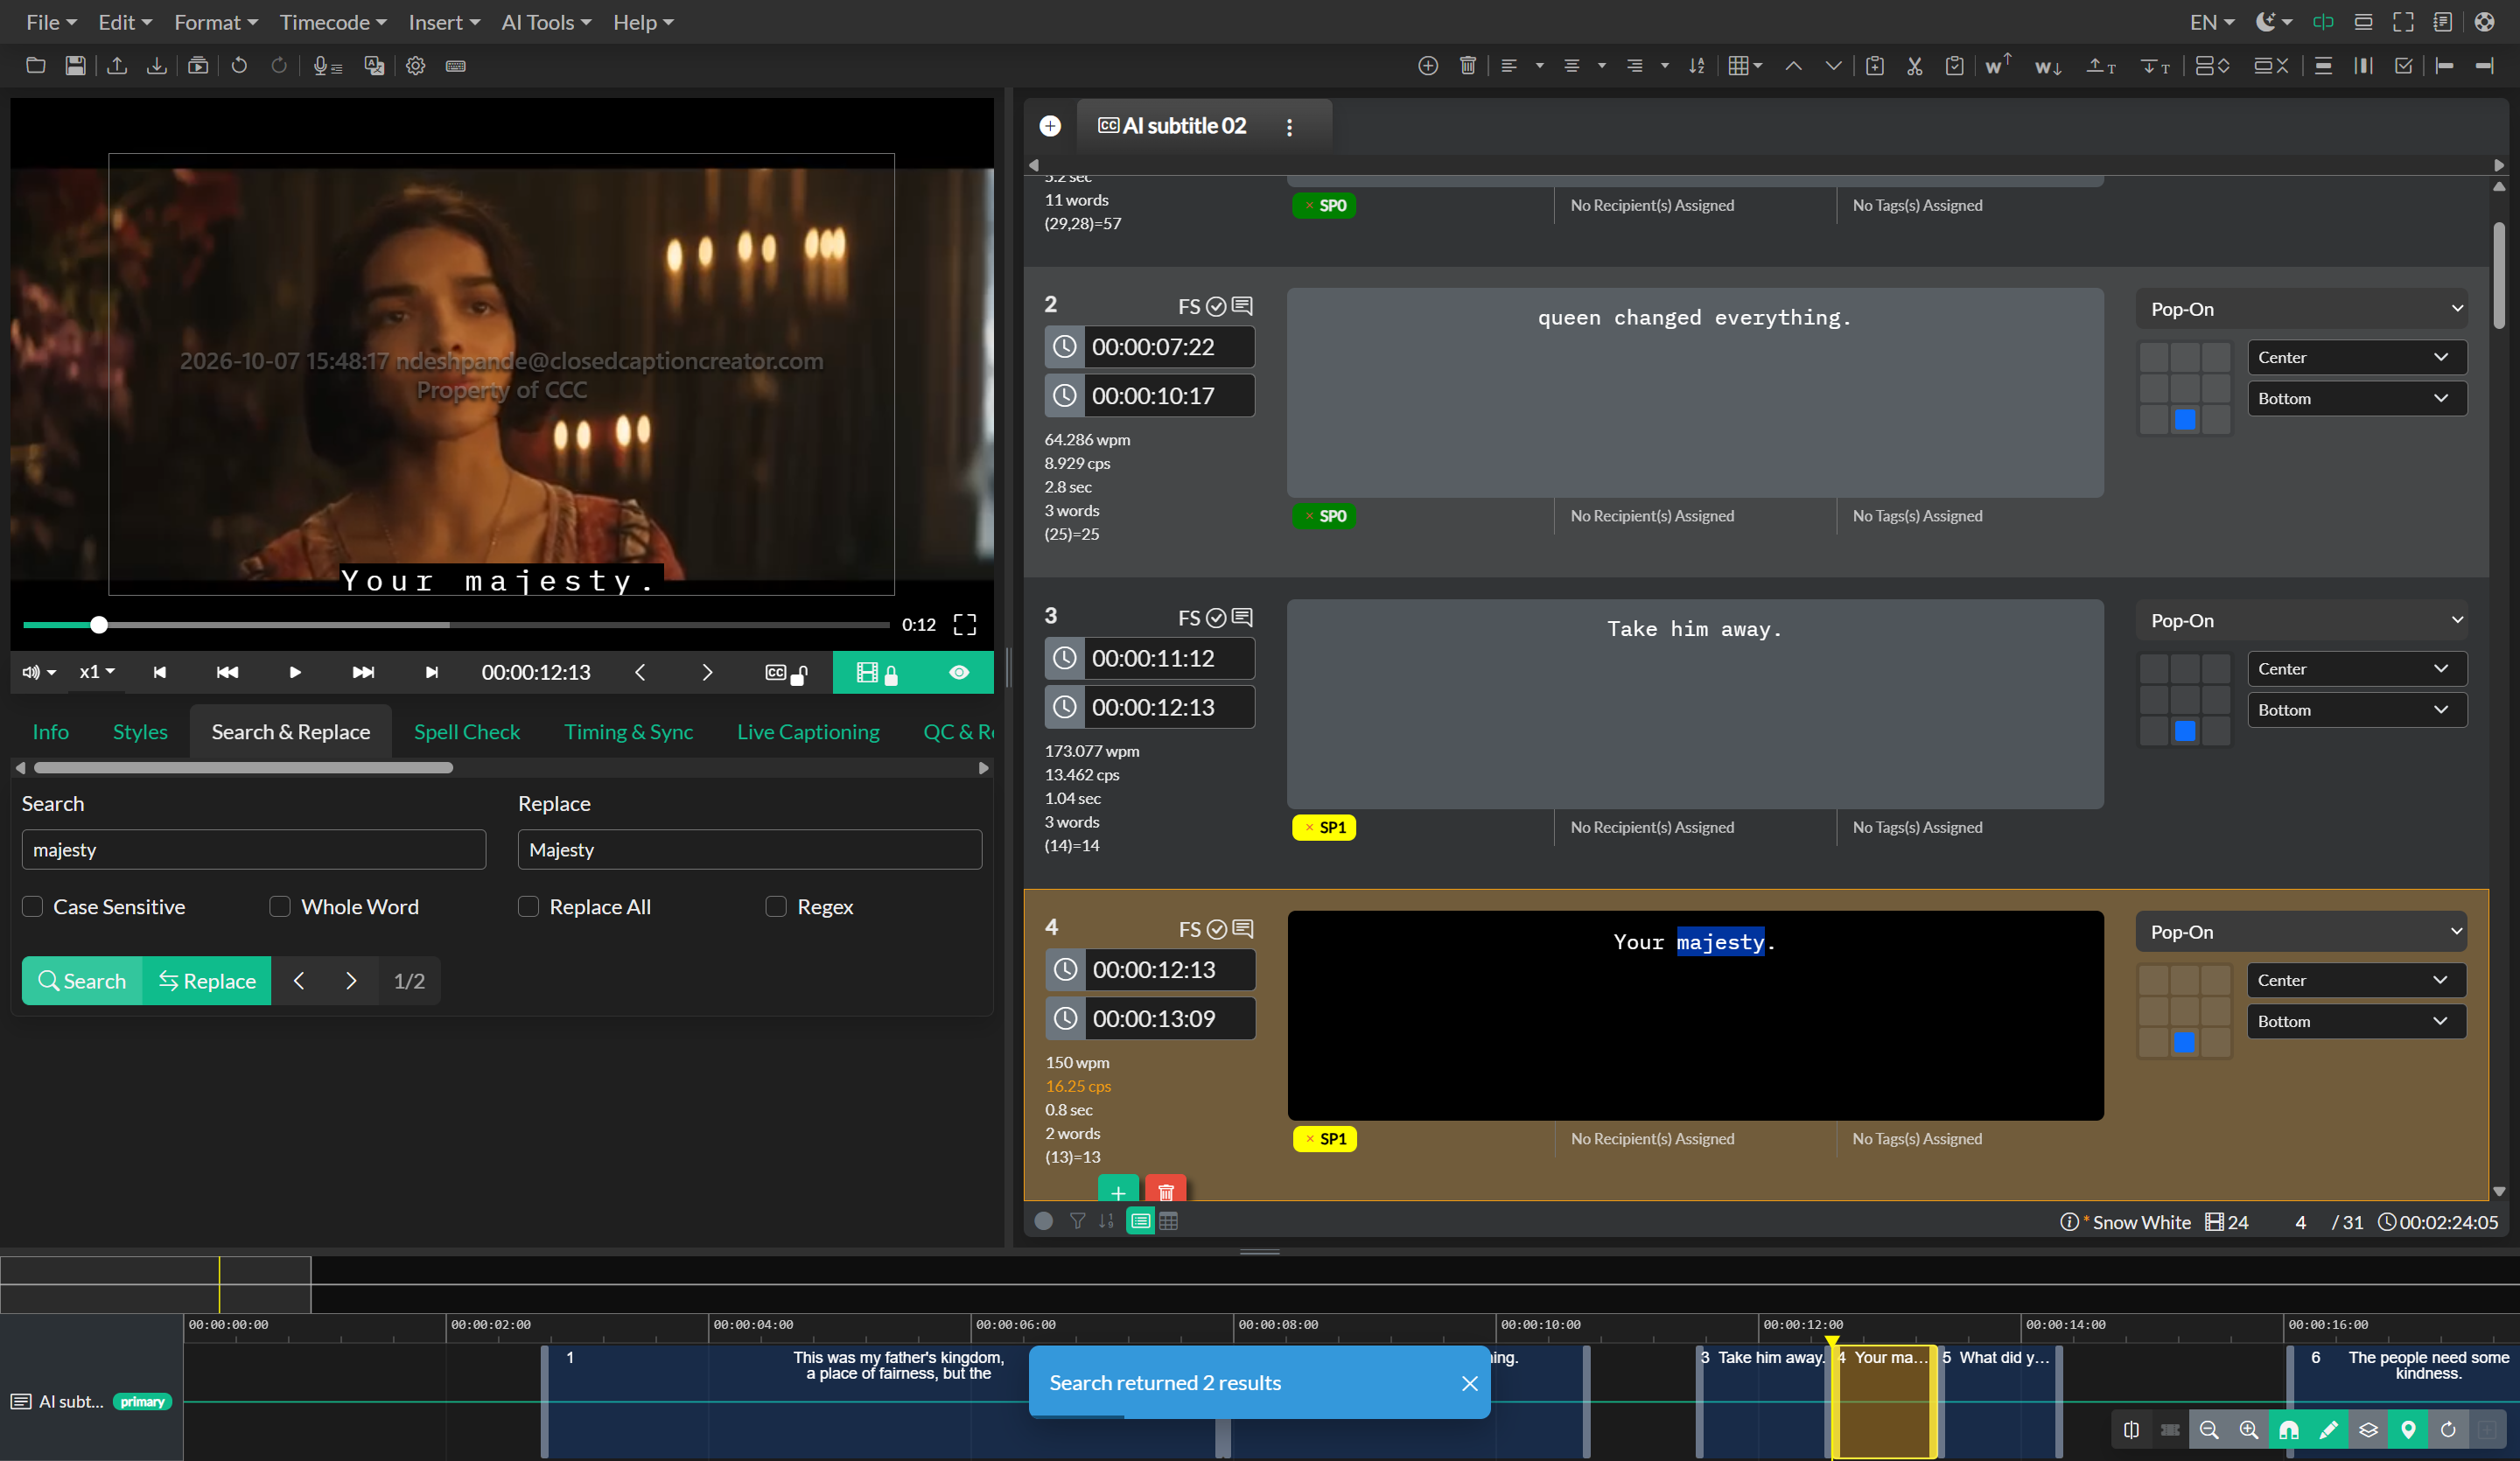Click the delete event trash icon in top toolbar

(x=1467, y=66)
